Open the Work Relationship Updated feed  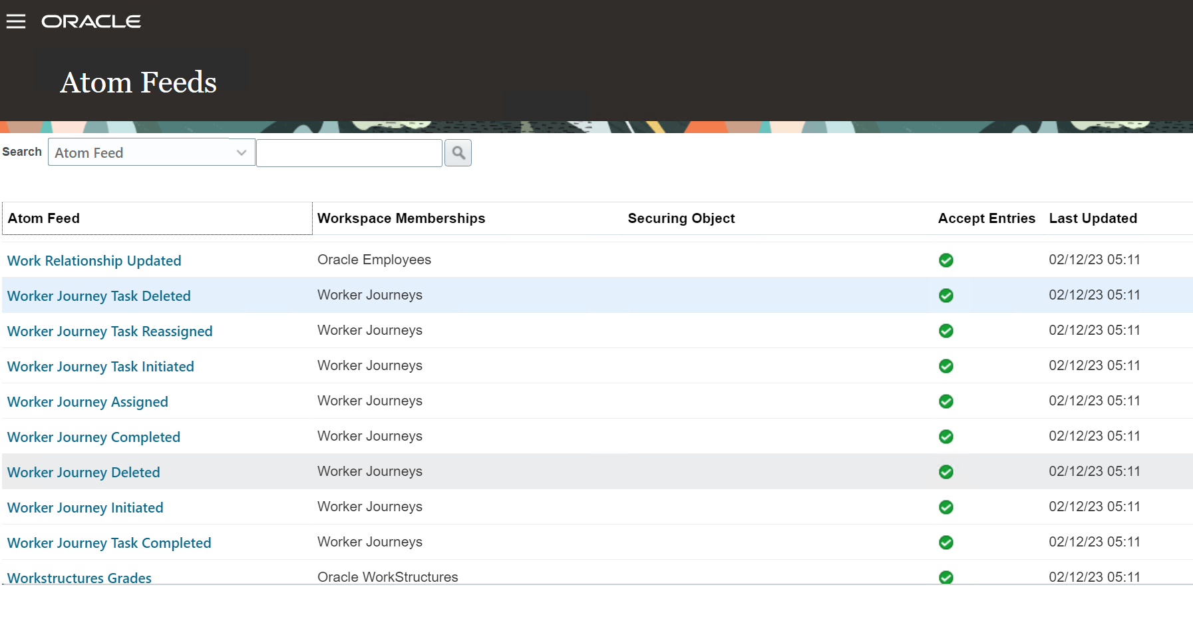click(x=94, y=260)
